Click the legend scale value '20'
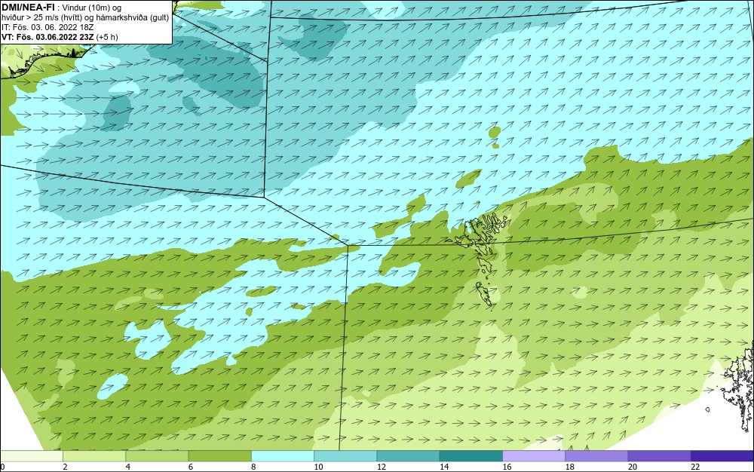 633,467
